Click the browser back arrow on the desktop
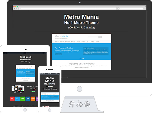This screenshot has width=152, height=114. (15, 9)
